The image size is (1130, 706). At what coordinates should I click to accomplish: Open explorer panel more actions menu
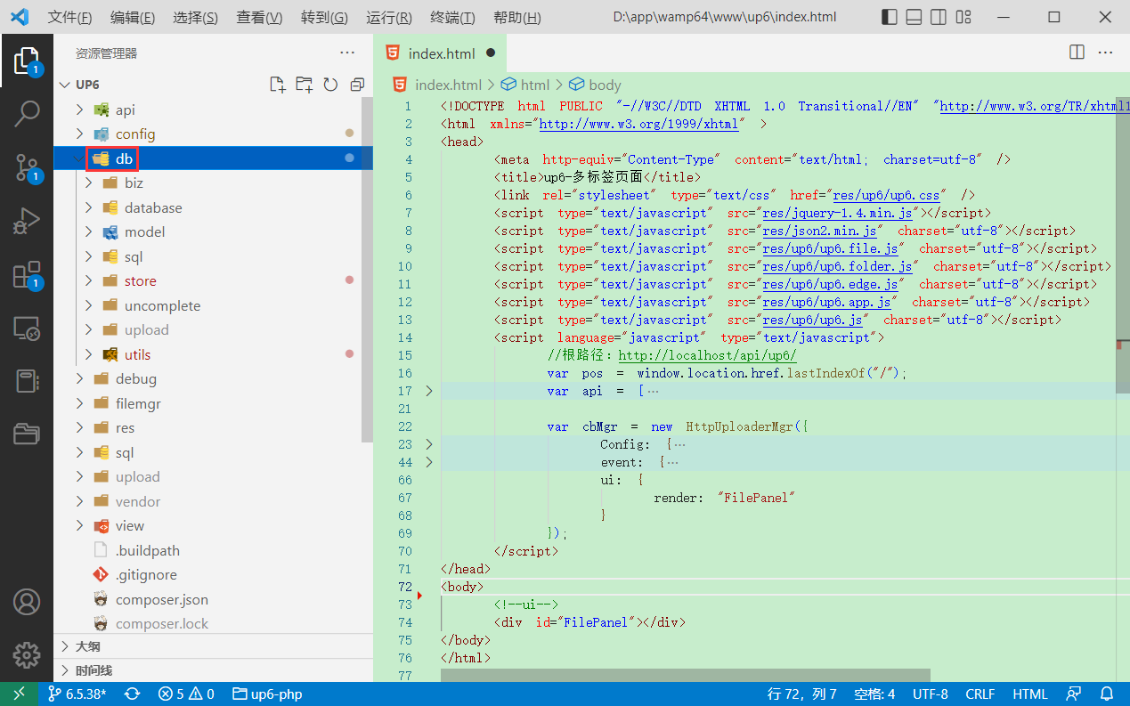pos(347,53)
